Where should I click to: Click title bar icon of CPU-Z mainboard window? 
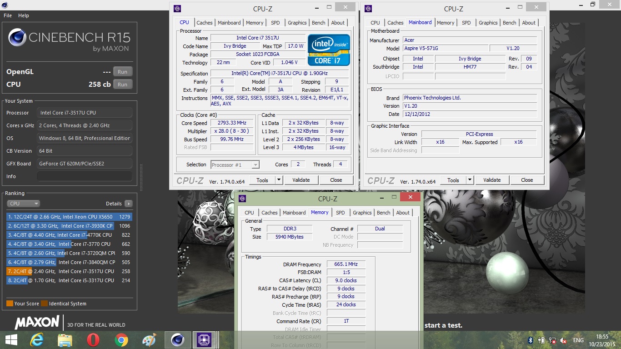pyautogui.click(x=368, y=8)
